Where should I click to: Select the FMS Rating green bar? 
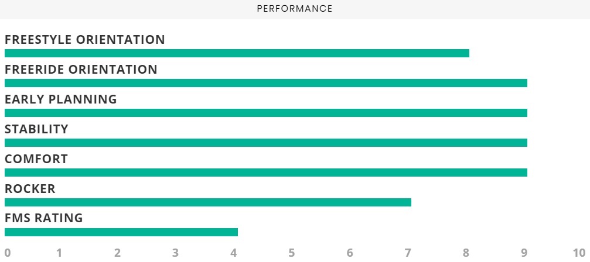(121, 232)
